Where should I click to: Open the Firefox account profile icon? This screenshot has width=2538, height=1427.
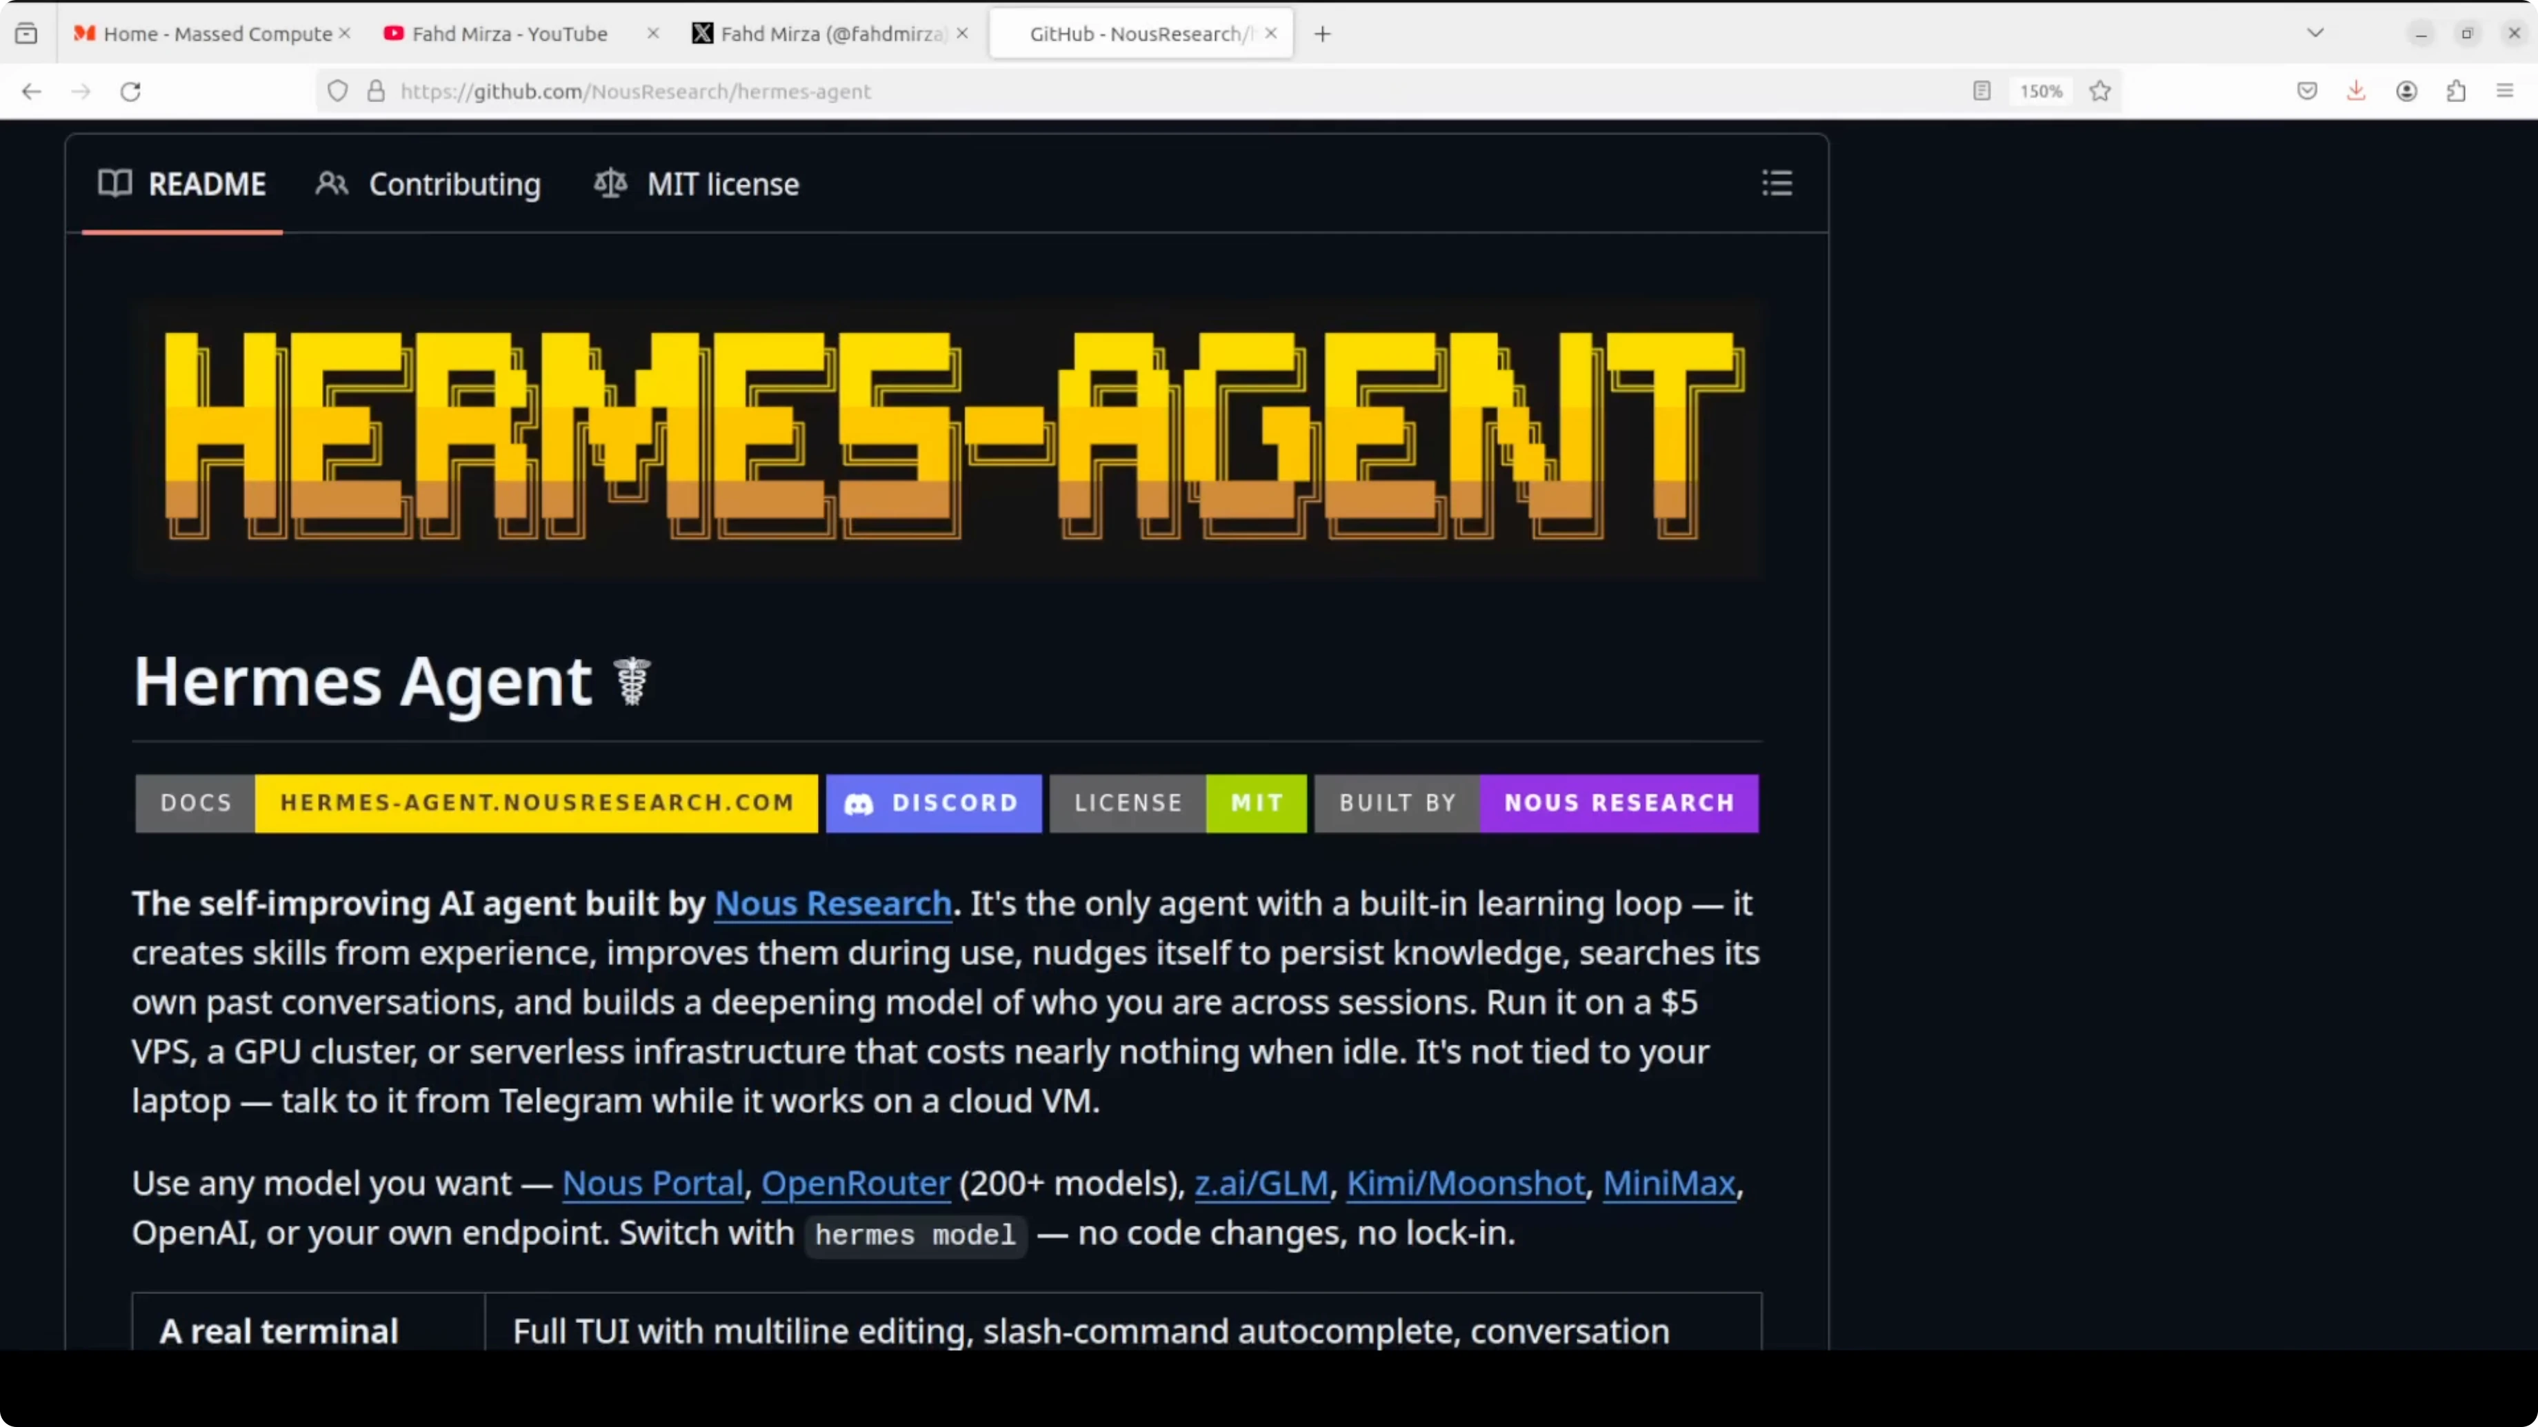tap(2406, 92)
